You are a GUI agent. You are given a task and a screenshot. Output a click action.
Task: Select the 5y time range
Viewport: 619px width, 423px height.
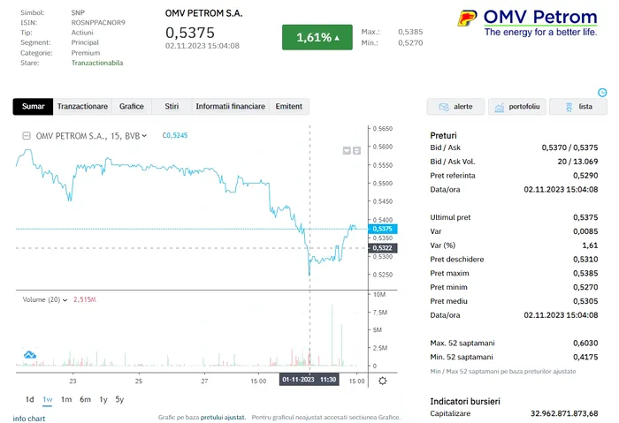click(119, 400)
